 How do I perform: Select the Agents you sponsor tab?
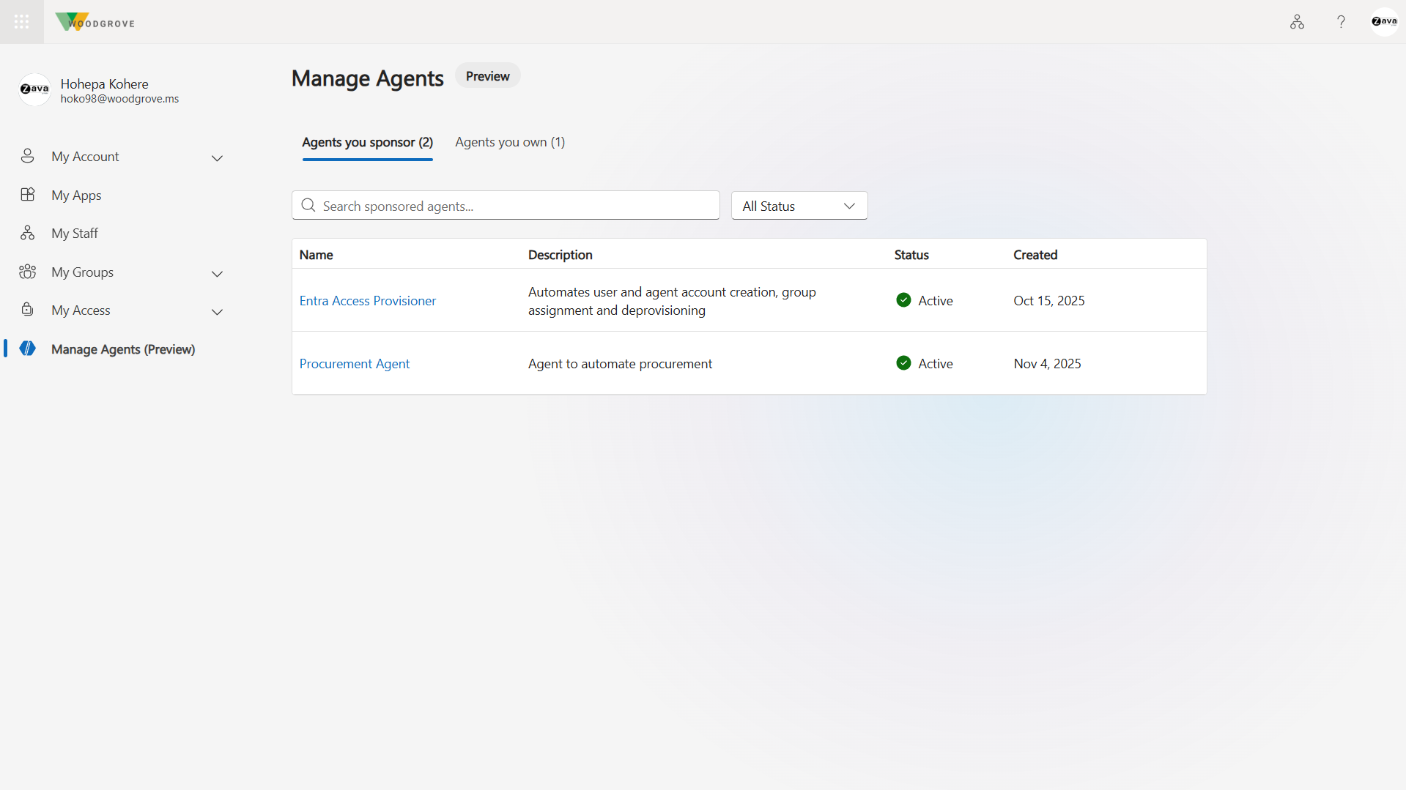click(x=367, y=143)
